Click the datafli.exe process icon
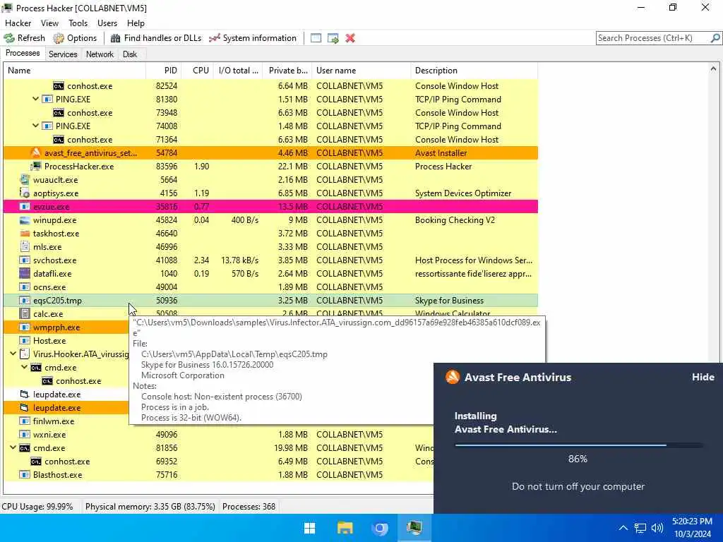 [25, 273]
